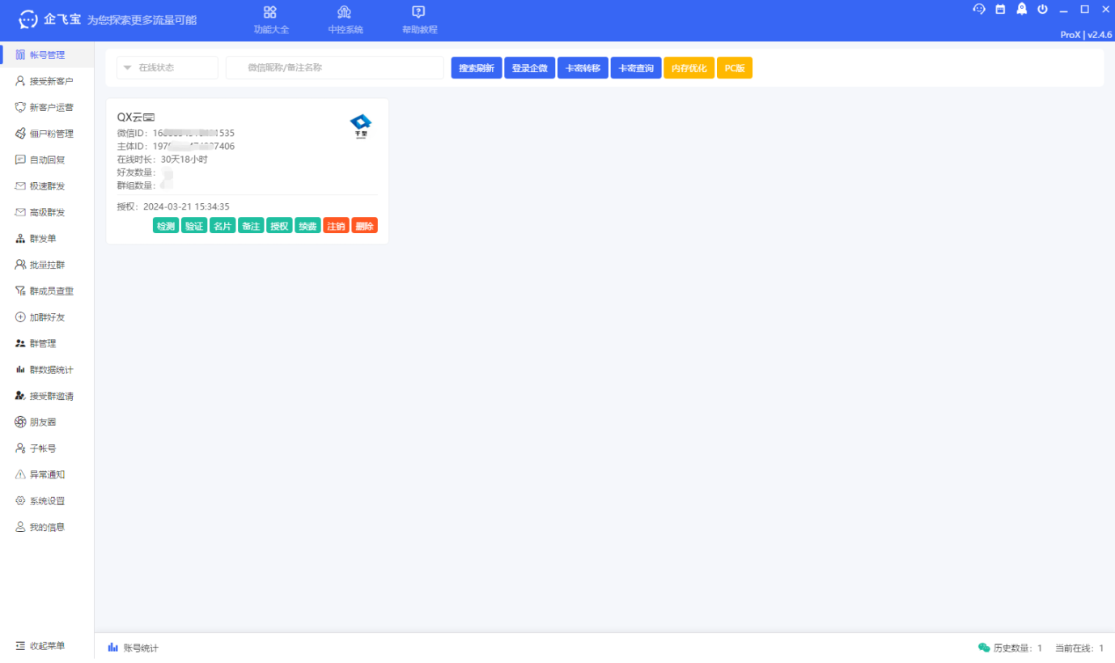The height and width of the screenshot is (663, 1115).
Task: Click the 登录企微 button
Action: [x=529, y=68]
